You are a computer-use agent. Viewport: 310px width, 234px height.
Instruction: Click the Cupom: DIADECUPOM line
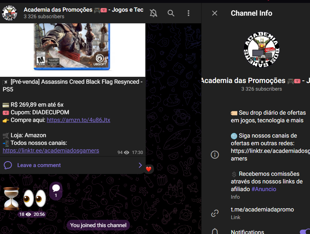[x=36, y=112]
